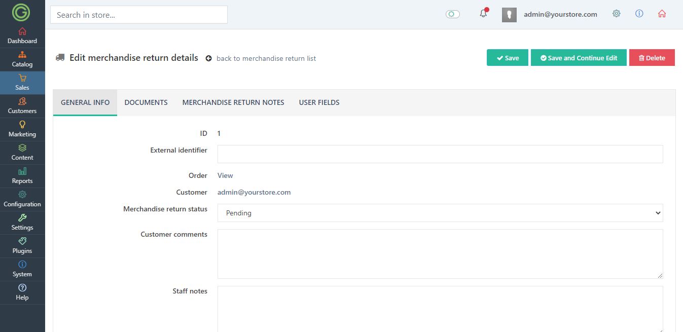This screenshot has height=332, width=683.
Task: Click the top-bar info circle icon
Action: 639,14
